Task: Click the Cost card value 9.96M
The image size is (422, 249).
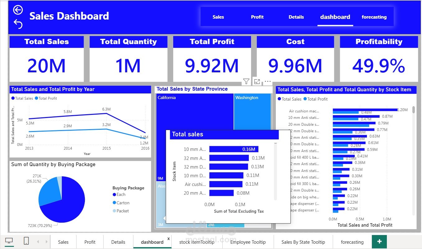Action: coord(295,66)
